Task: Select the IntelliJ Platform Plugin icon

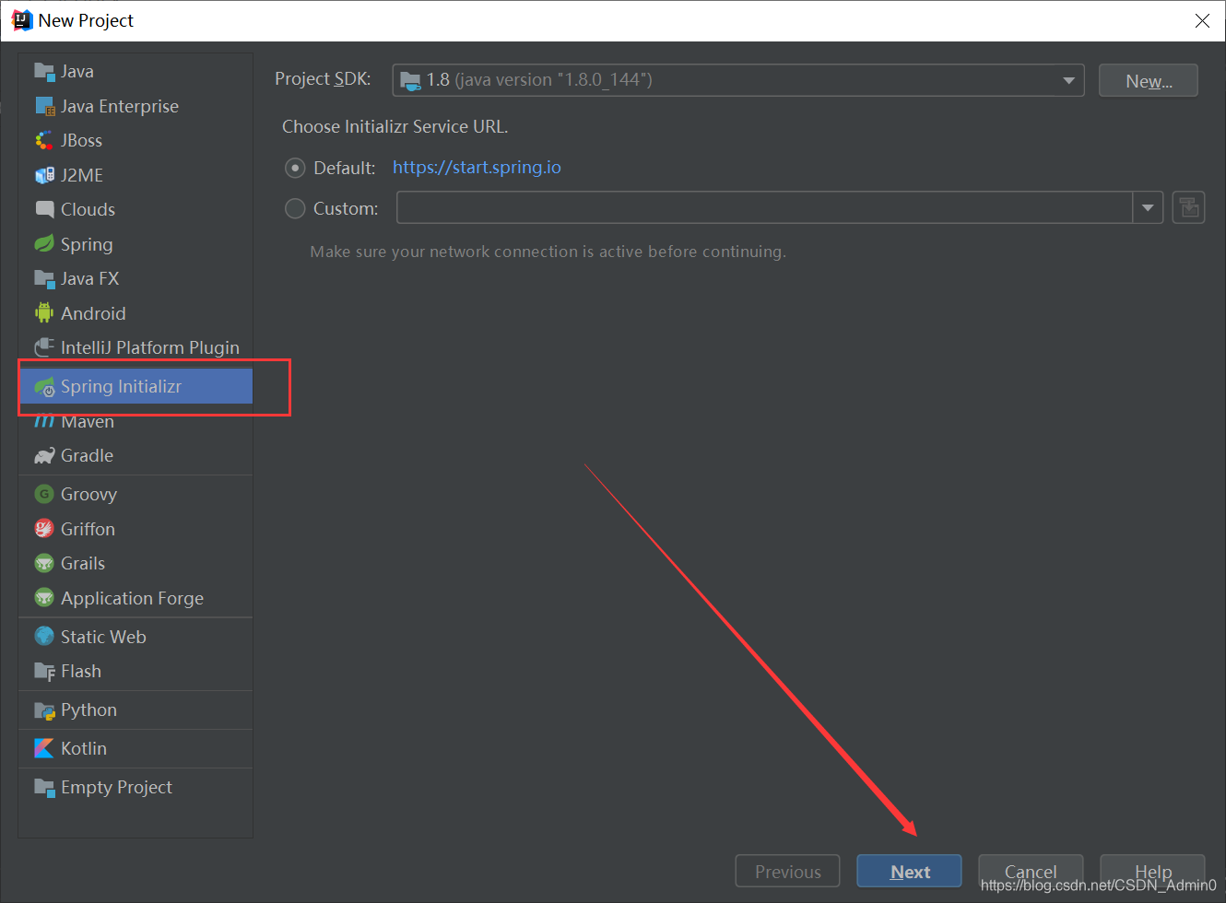Action: pyautogui.click(x=44, y=347)
